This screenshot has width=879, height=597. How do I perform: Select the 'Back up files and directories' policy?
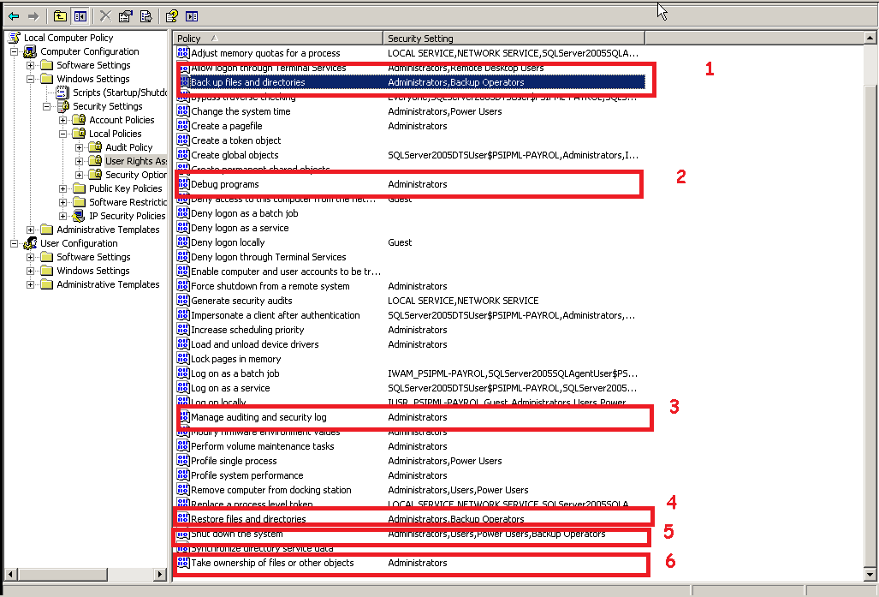click(x=410, y=82)
